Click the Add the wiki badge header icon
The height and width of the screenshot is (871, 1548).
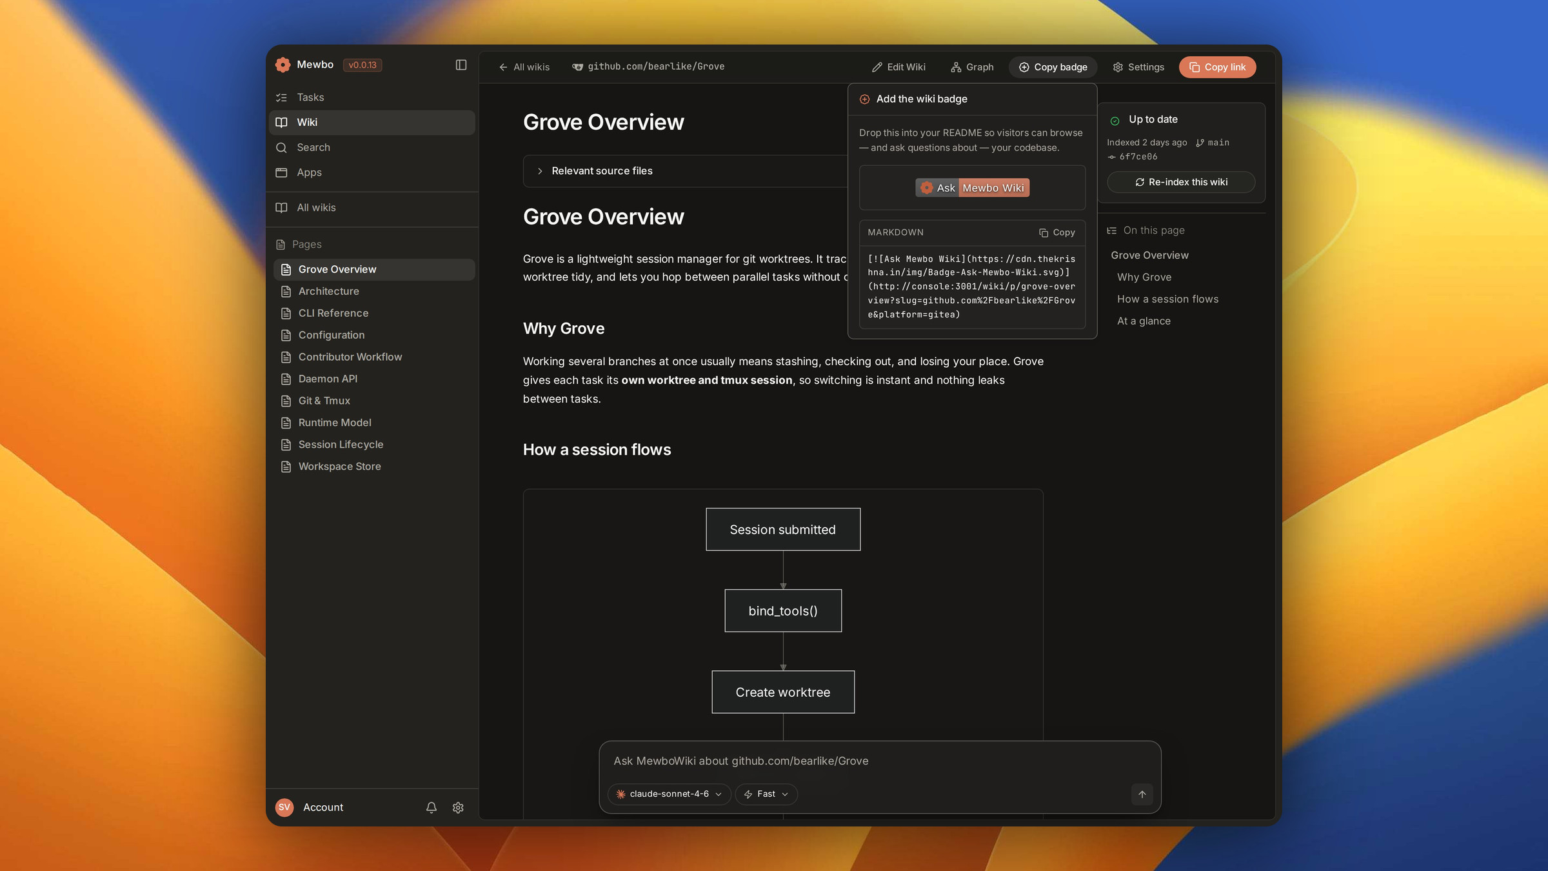865,99
